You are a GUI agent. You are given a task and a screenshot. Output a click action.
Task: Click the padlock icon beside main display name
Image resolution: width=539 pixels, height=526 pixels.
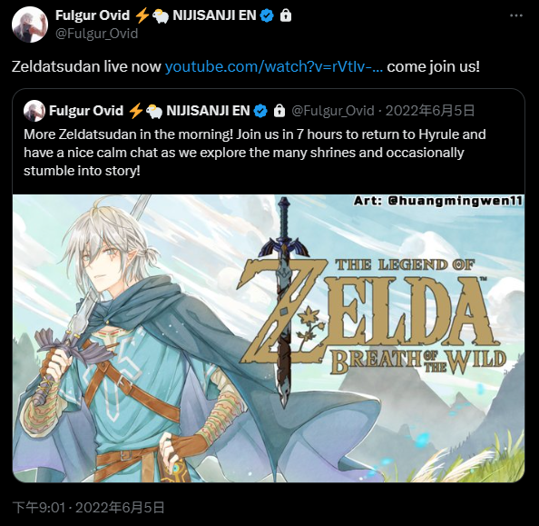tap(286, 15)
